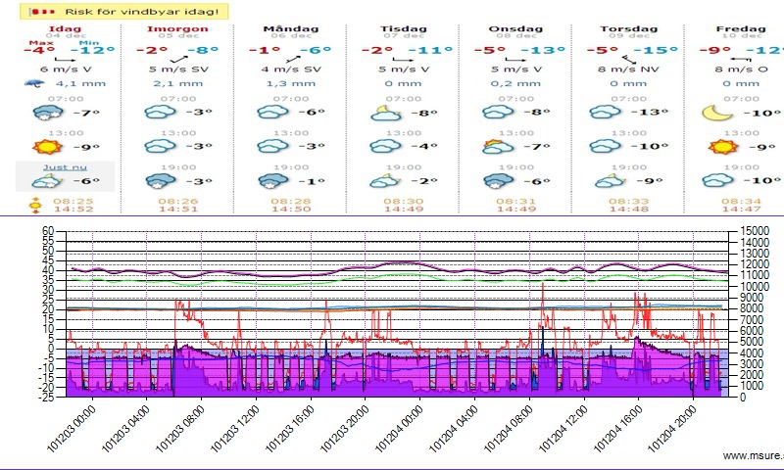784x470 pixels.
Task: Click Tisdag's 07:00 partly cloudy icon
Action: [x=383, y=113]
